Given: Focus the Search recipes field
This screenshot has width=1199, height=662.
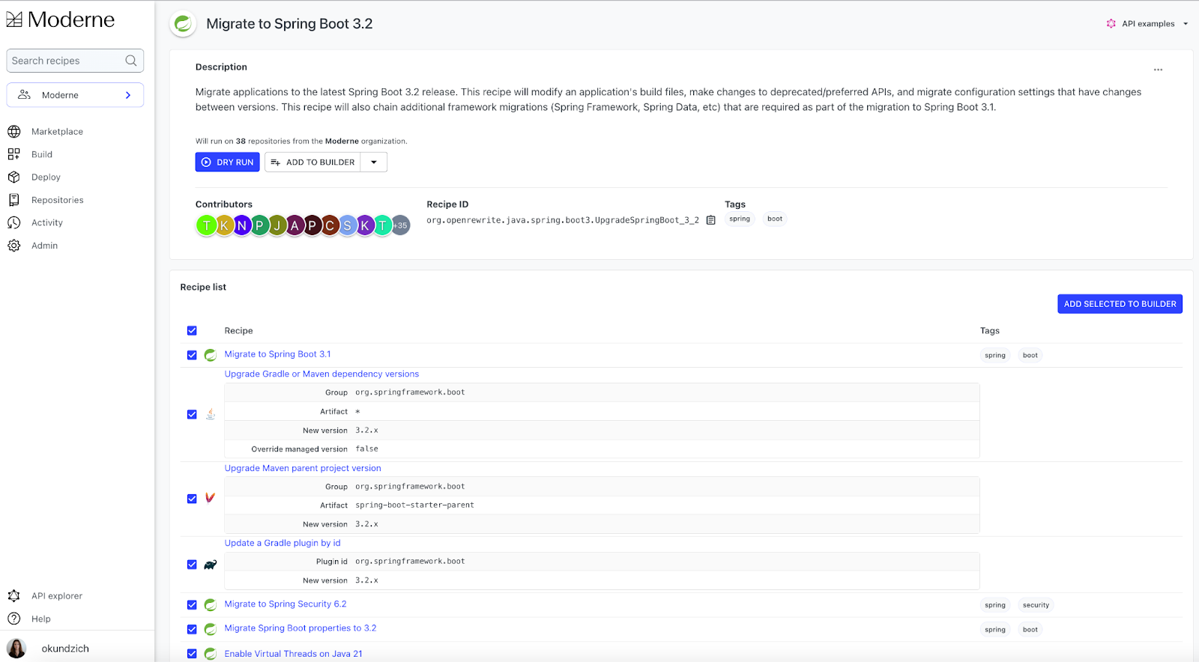Looking at the screenshot, I should [x=75, y=61].
